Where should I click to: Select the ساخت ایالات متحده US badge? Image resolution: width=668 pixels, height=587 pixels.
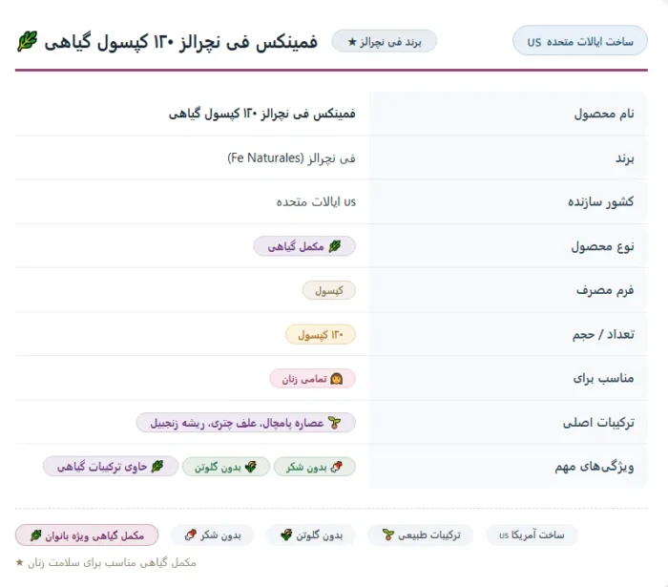coord(580,40)
